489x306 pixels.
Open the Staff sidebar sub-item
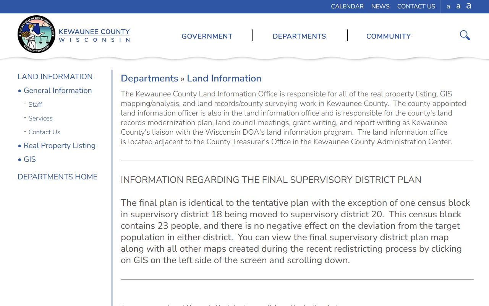(x=35, y=104)
